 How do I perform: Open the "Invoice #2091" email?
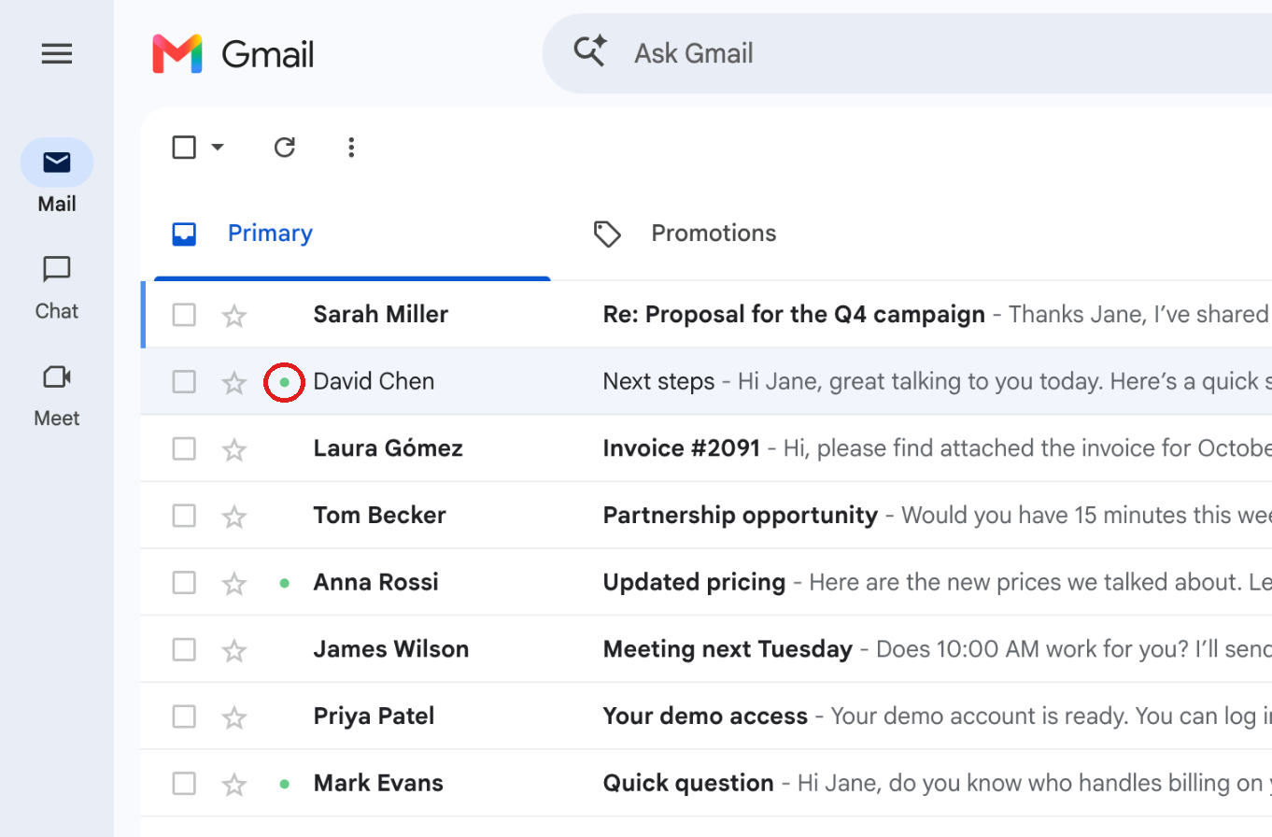pyautogui.click(x=682, y=448)
